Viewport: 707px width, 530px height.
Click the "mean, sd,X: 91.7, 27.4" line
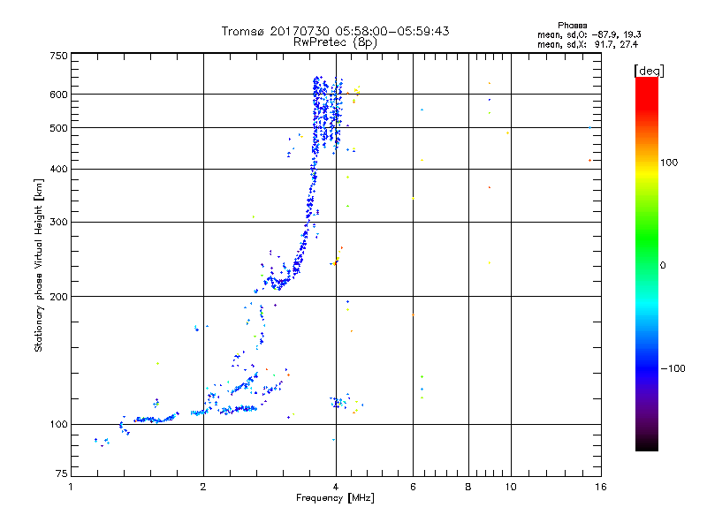click(588, 44)
